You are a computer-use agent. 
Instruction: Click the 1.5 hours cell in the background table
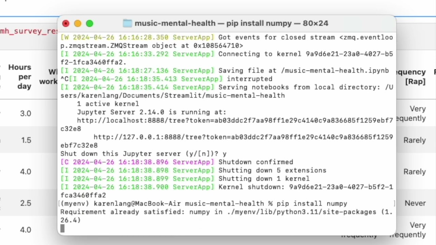pyautogui.click(x=26, y=140)
